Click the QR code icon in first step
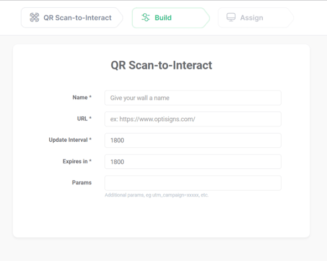The image size is (327, 261). 34,18
